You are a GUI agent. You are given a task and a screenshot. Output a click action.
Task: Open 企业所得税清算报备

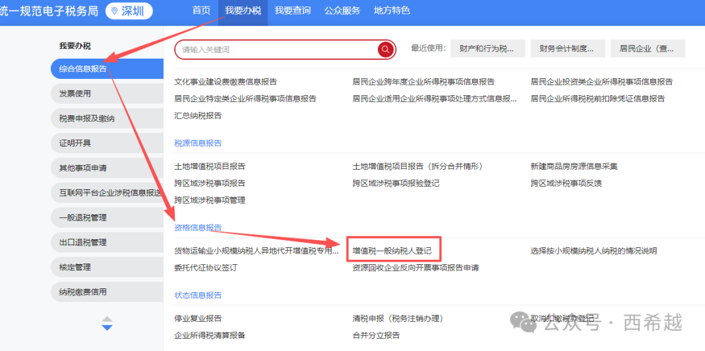(x=210, y=335)
